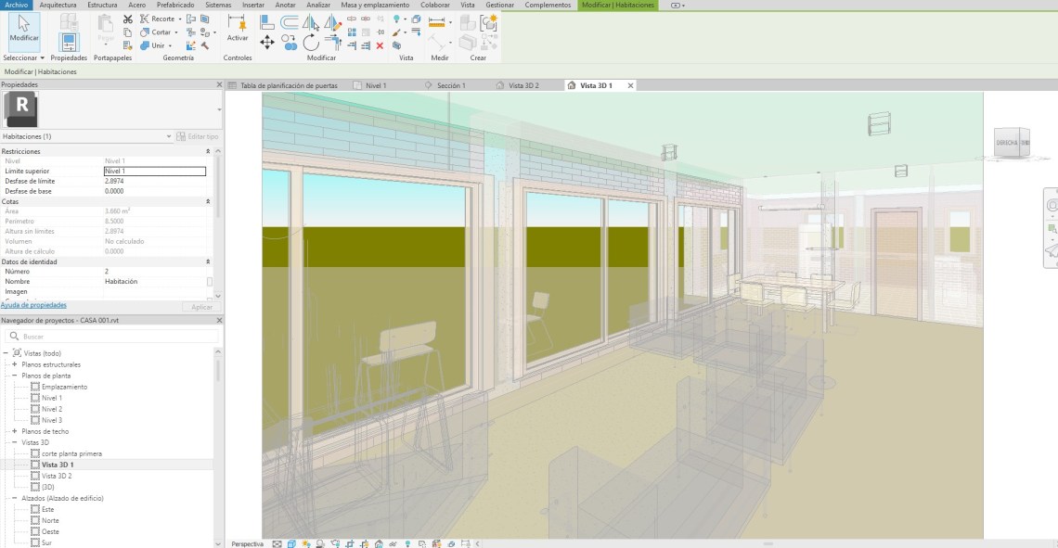Open the Arquitectura ribbon tab
Screen dimensions: 1058x548
point(58,5)
